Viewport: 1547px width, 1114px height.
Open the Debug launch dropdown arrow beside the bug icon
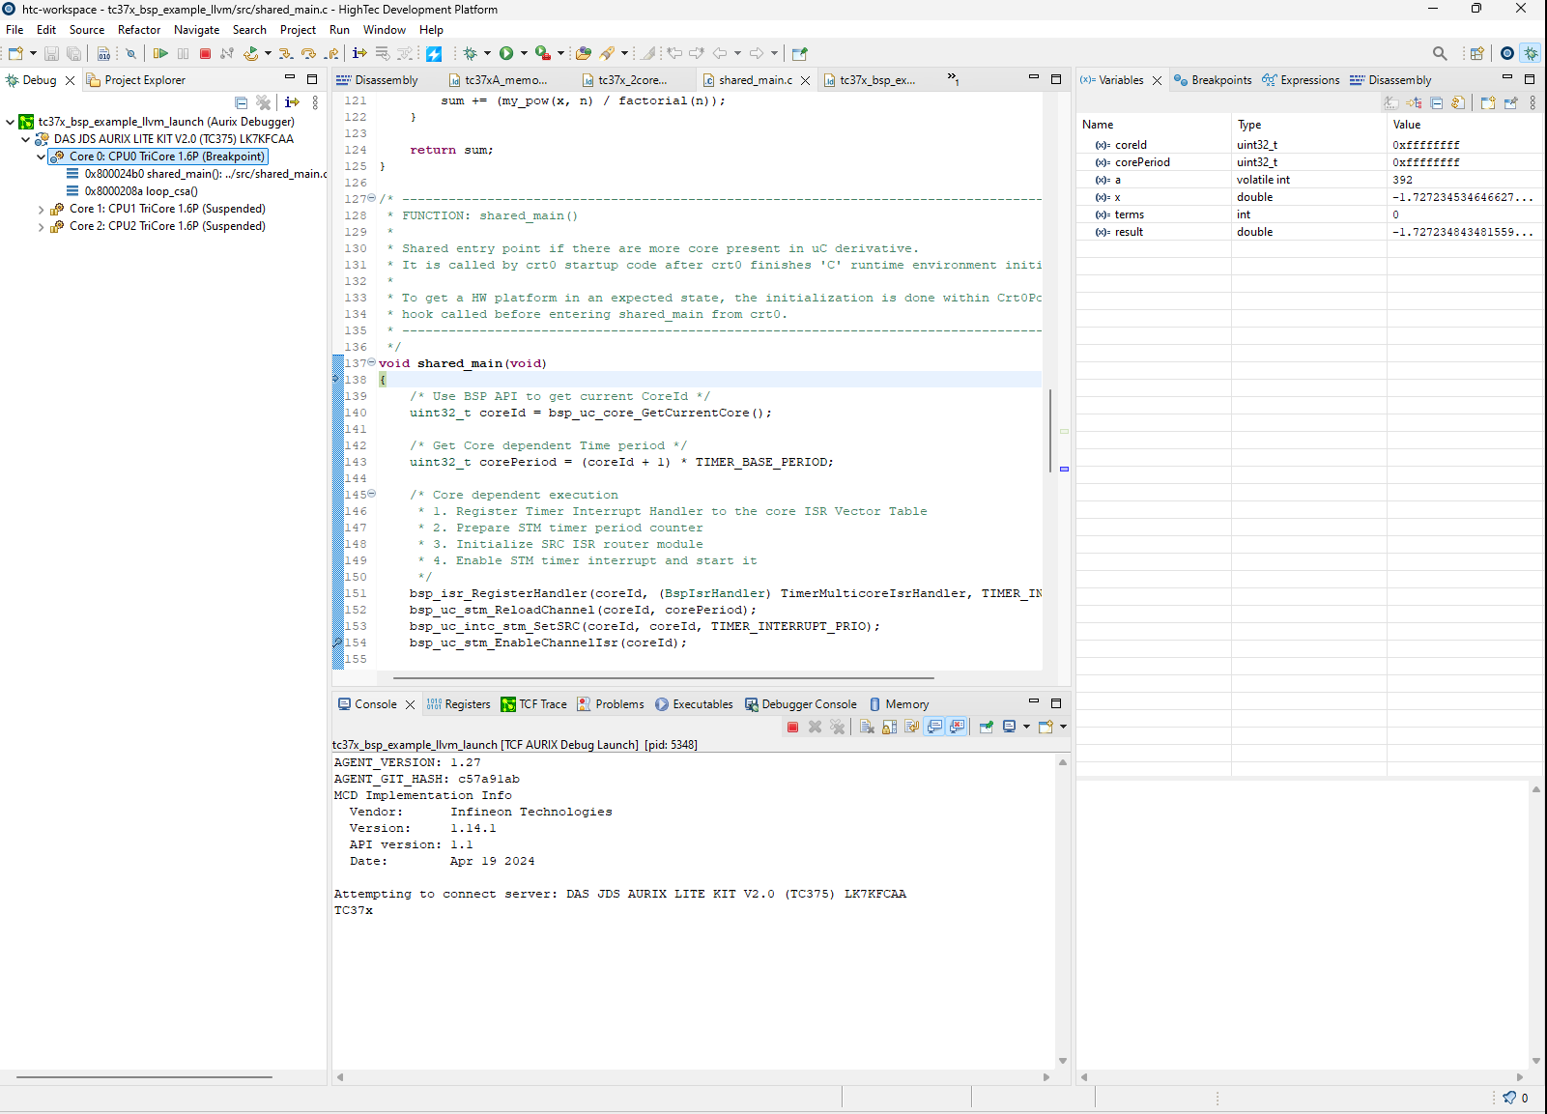click(487, 54)
